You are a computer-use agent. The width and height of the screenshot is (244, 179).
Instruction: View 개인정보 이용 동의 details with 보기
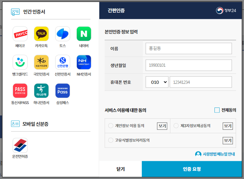[162, 126]
